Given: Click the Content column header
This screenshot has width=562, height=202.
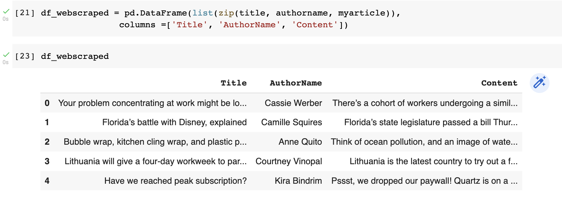Looking at the screenshot, I should 499,83.
